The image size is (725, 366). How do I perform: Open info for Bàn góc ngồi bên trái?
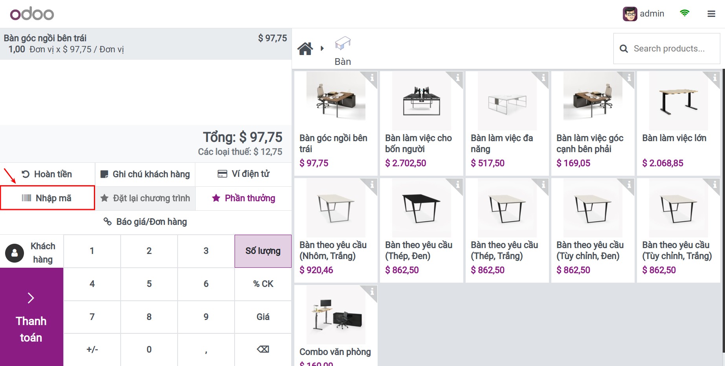pyautogui.click(x=372, y=77)
